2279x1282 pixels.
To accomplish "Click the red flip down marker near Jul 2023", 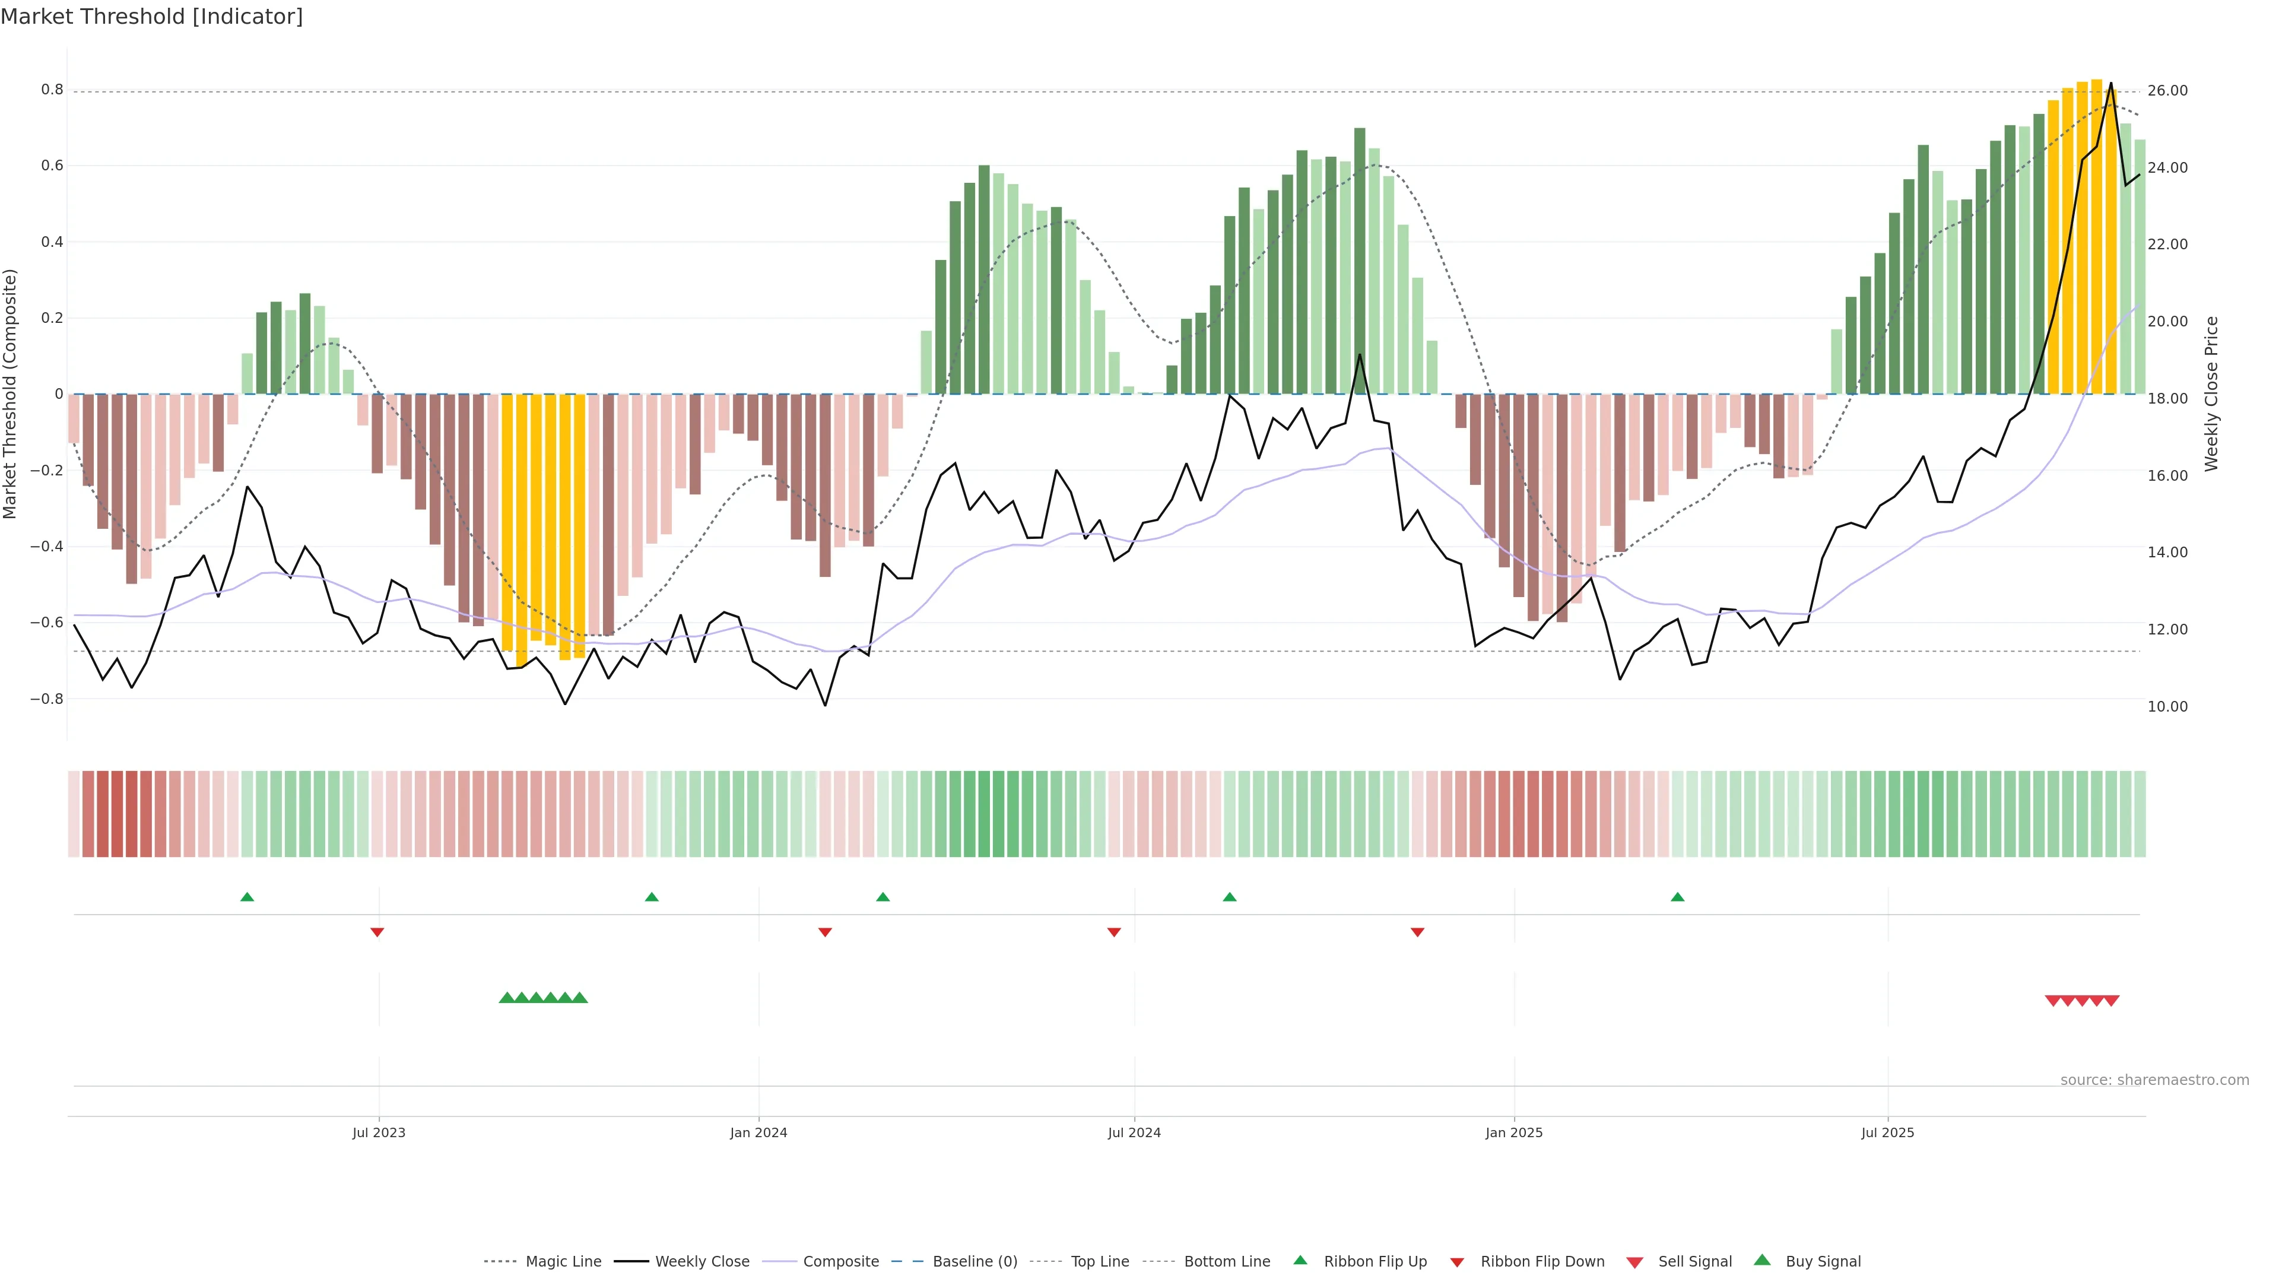I will (377, 932).
